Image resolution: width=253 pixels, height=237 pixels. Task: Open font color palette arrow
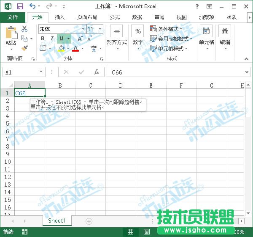(x=83, y=48)
